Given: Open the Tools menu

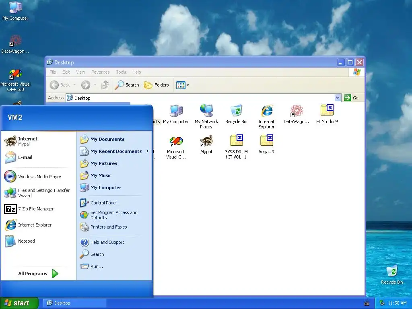Looking at the screenshot, I should [x=121, y=72].
